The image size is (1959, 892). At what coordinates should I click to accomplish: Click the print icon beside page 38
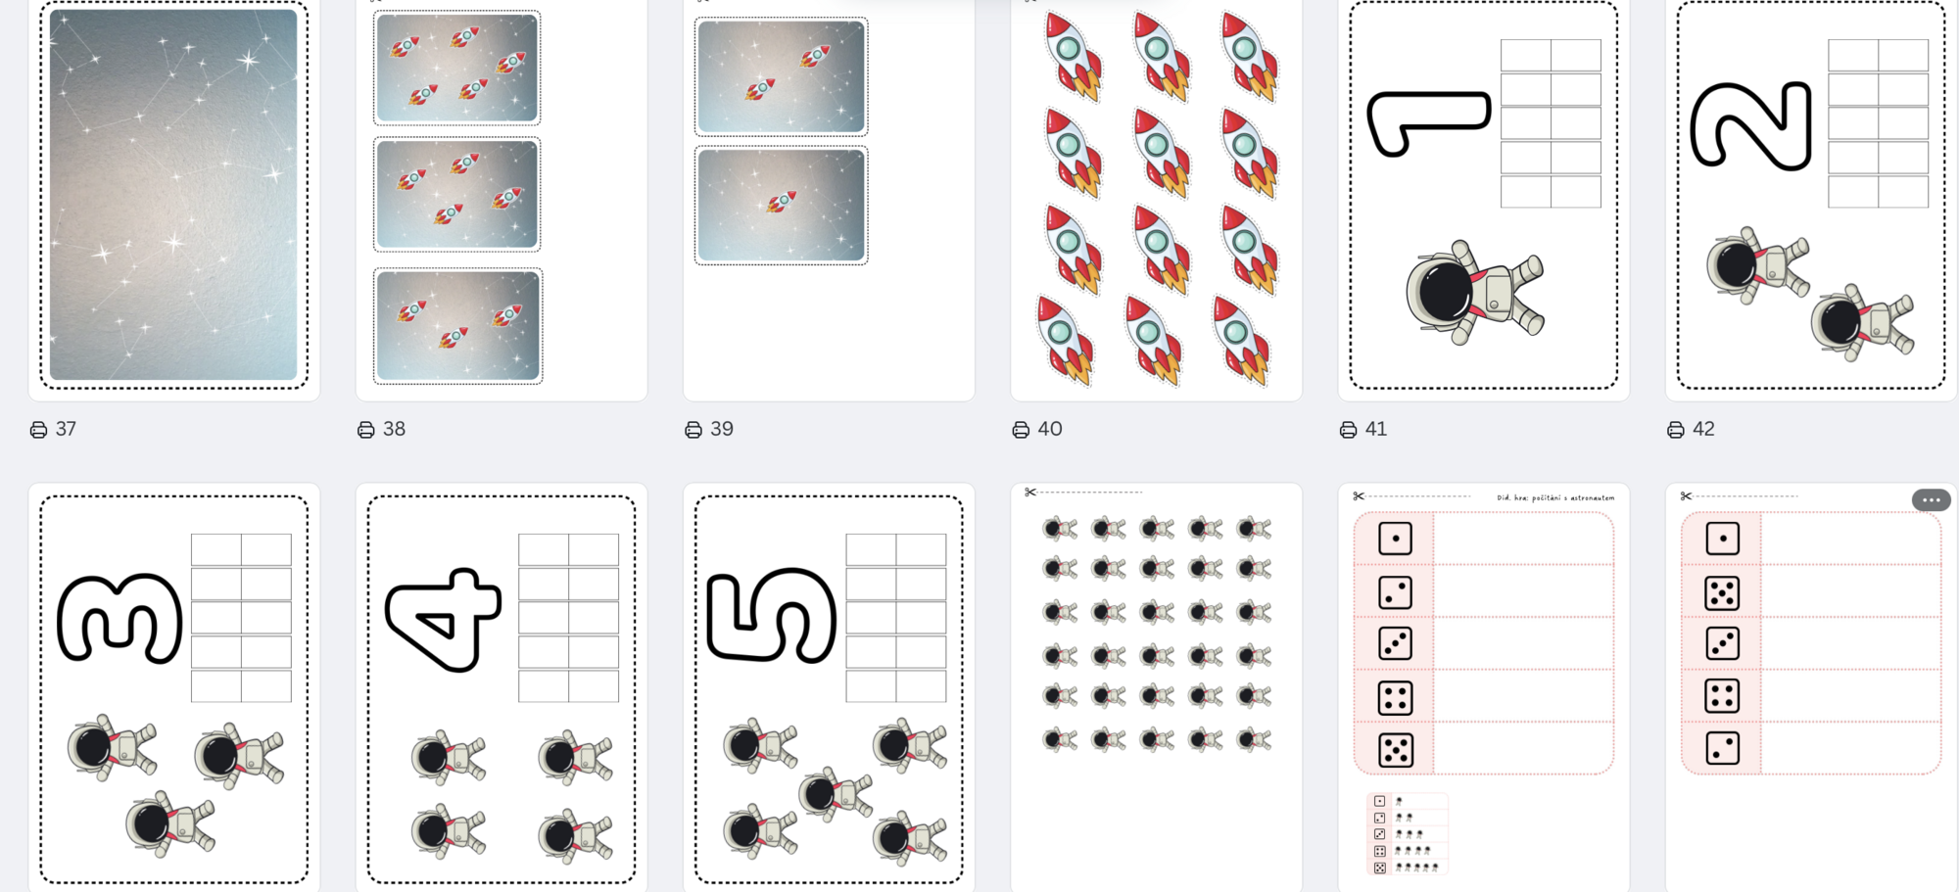(365, 430)
